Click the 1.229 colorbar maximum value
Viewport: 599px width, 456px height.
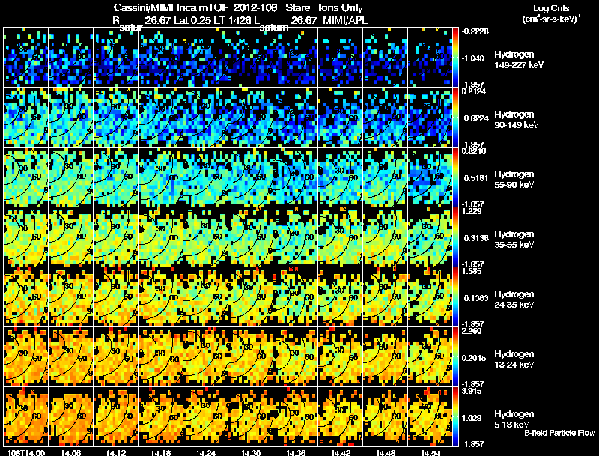(472, 211)
